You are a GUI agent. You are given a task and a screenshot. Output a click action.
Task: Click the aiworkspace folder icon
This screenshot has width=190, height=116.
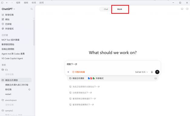(3, 100)
